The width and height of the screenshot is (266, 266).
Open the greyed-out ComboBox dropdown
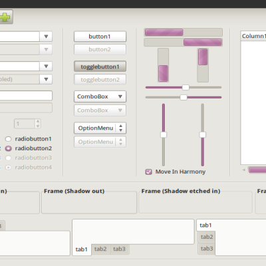pyautogui.click(x=100, y=110)
